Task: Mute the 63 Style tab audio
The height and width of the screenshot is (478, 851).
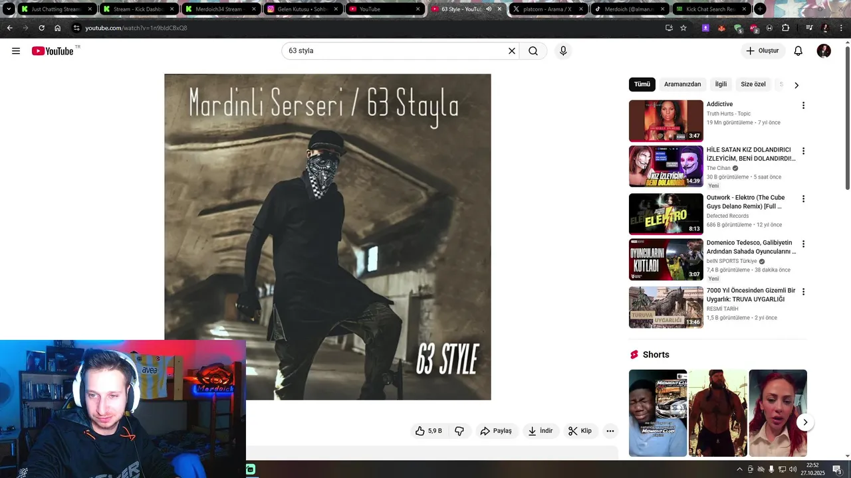Action: pos(489,9)
